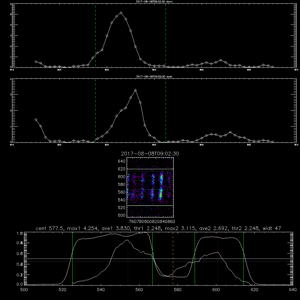The image size is (300, 300).
Task: Click the left green dashed line in the dawn plot
Action: coord(95,36)
